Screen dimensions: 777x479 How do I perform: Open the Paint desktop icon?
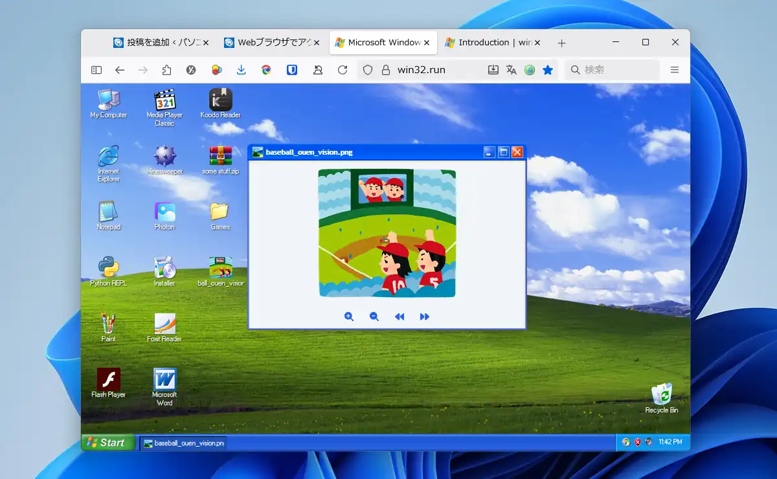click(108, 324)
